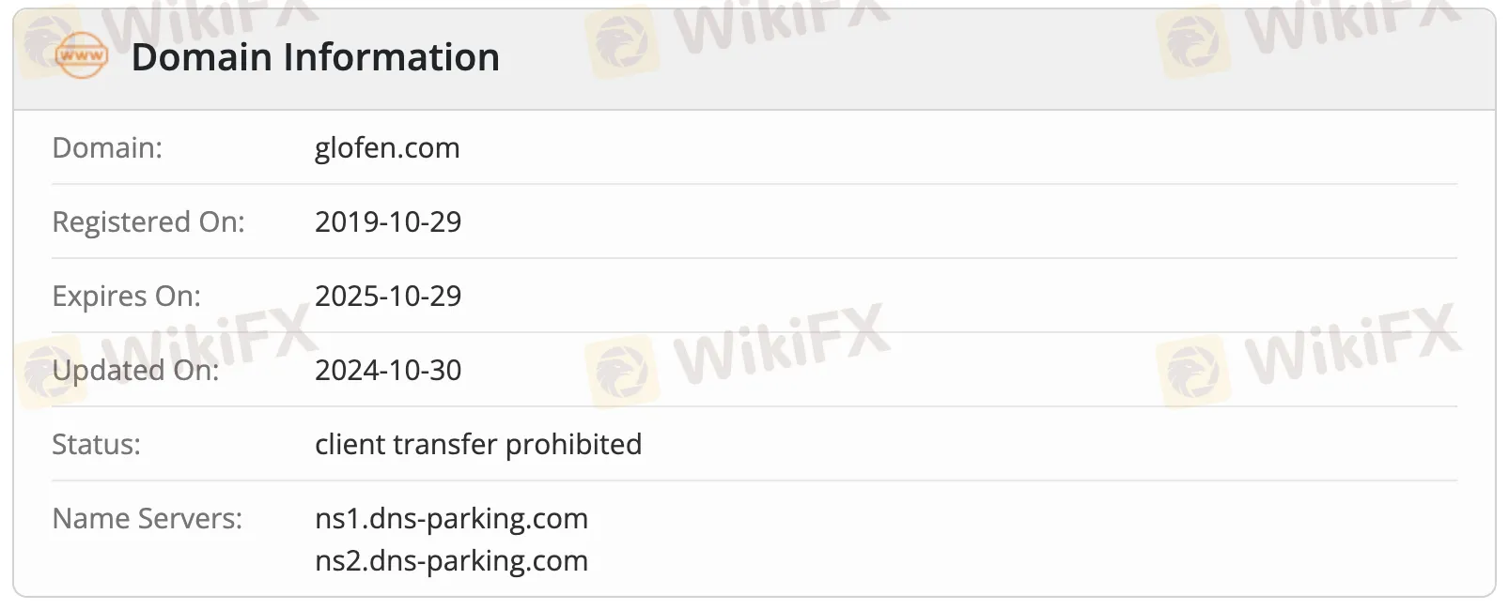Open the ns2.dns-parking.com name server

click(x=451, y=561)
